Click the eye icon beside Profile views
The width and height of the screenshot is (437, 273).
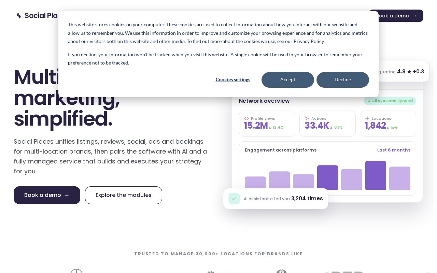click(246, 118)
